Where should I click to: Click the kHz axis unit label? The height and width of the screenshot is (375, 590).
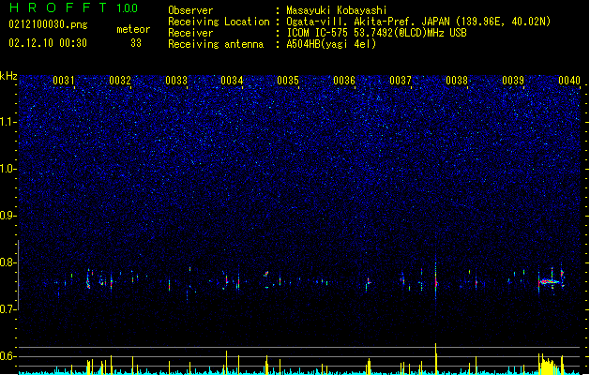8,76
